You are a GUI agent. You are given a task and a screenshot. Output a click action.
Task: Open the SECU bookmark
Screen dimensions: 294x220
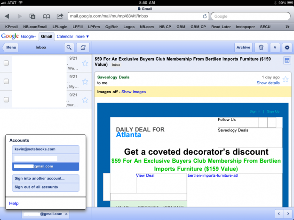pos(265,27)
